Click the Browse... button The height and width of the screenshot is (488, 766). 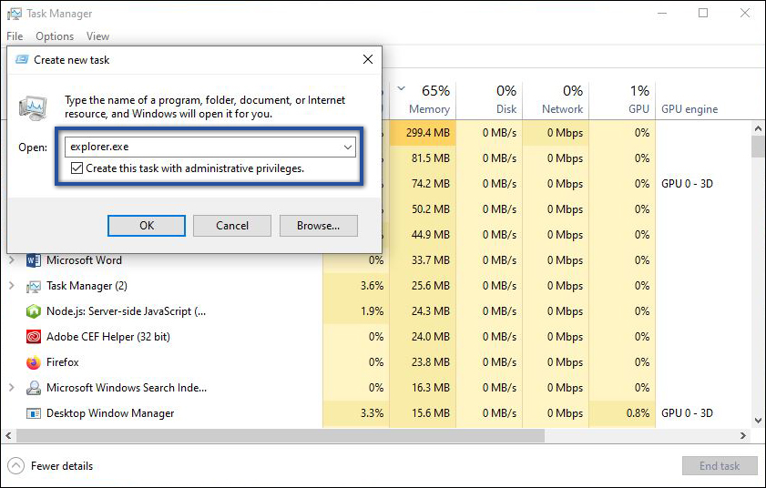(319, 226)
